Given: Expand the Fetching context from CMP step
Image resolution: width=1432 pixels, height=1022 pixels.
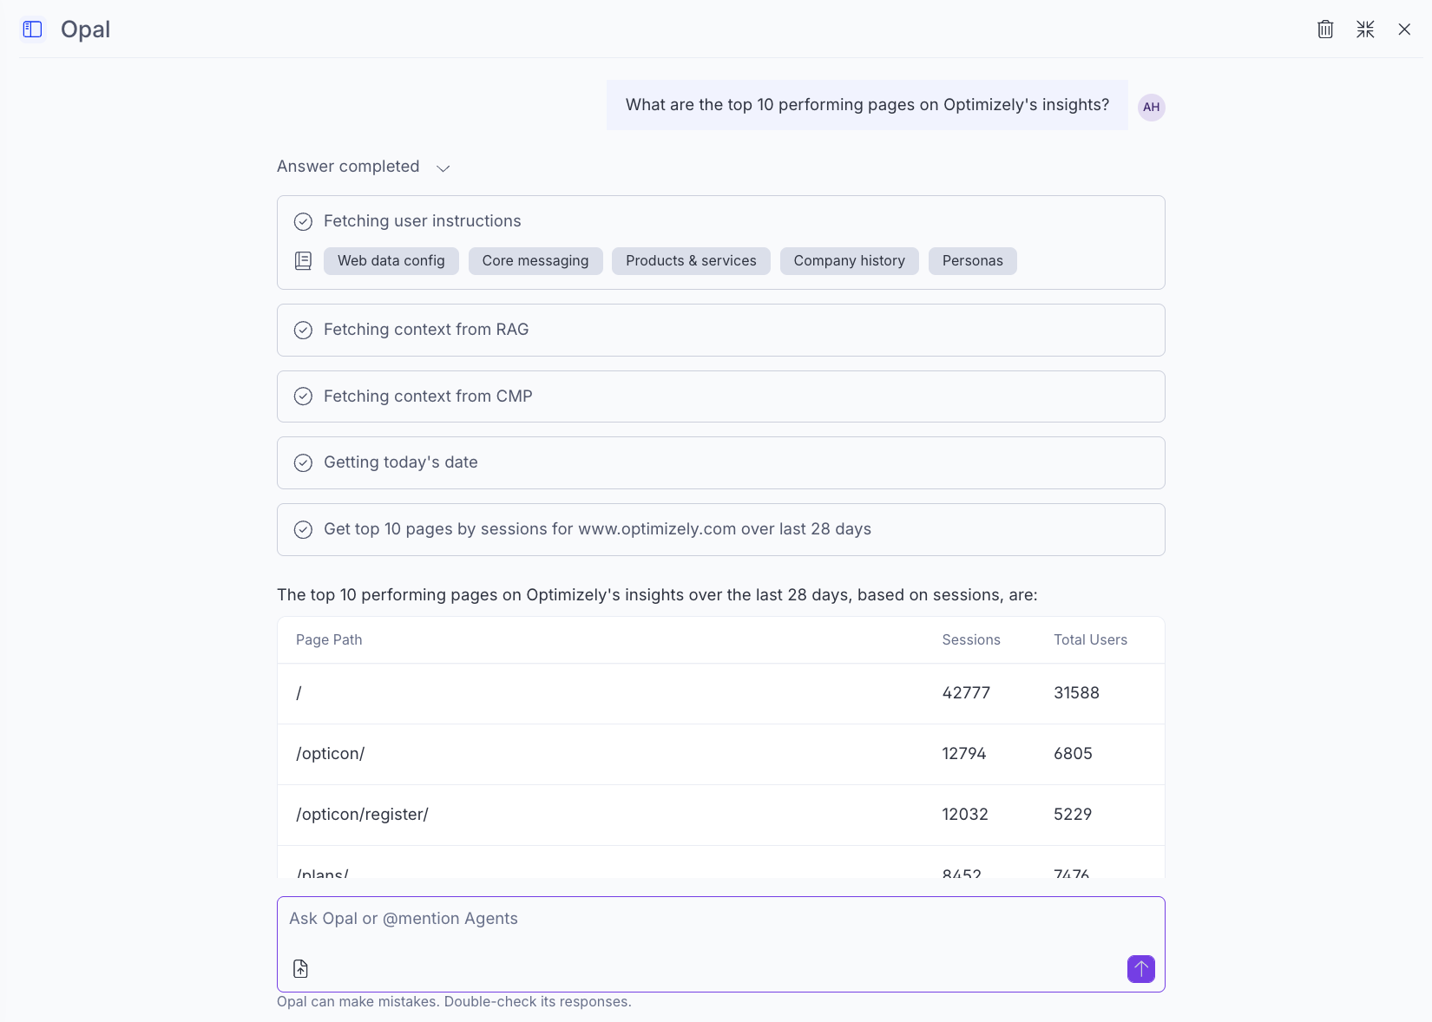Looking at the screenshot, I should pyautogui.click(x=721, y=396).
